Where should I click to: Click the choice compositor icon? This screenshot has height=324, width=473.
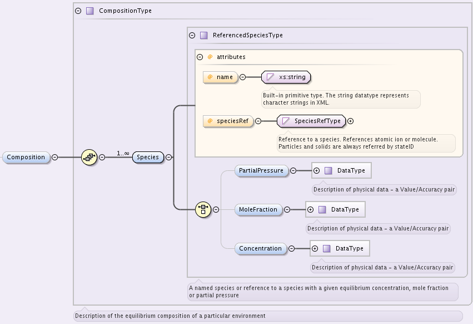tap(203, 209)
